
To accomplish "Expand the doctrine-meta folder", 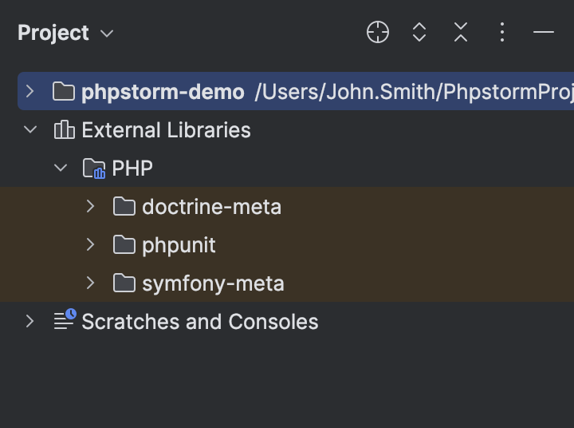I will tap(90, 207).
